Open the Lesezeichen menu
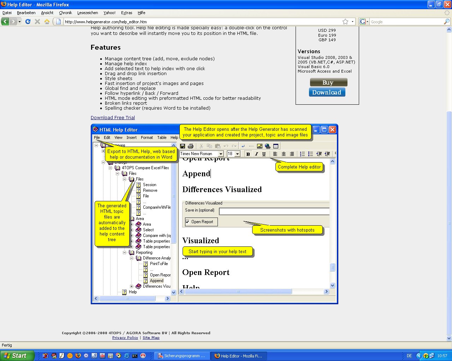Screen dimensions: 452x361 coord(88,13)
